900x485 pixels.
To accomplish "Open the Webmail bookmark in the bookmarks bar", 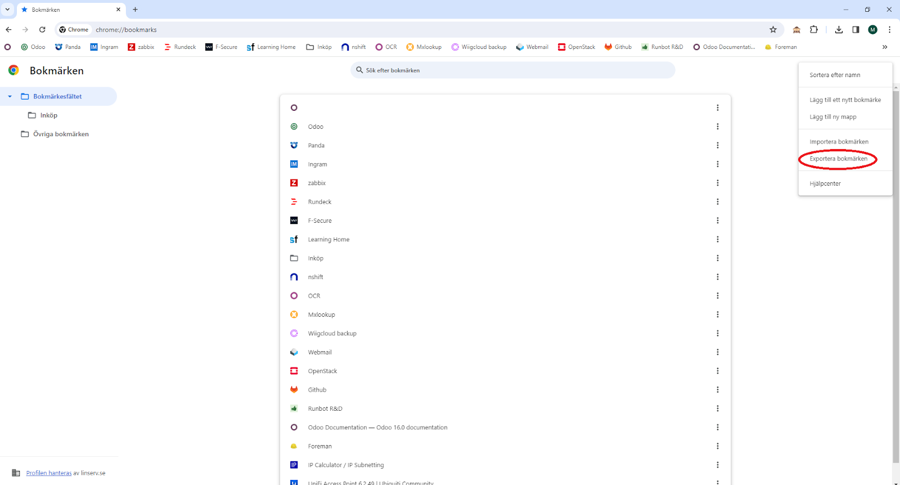I will click(532, 47).
